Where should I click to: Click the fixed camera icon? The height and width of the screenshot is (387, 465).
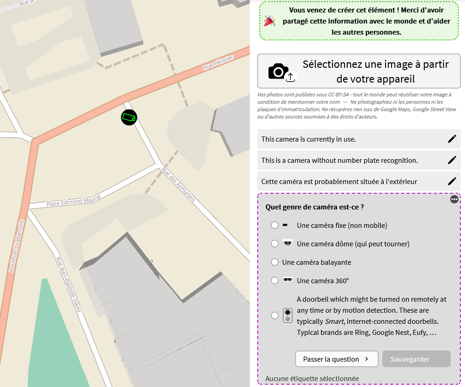coord(286,225)
